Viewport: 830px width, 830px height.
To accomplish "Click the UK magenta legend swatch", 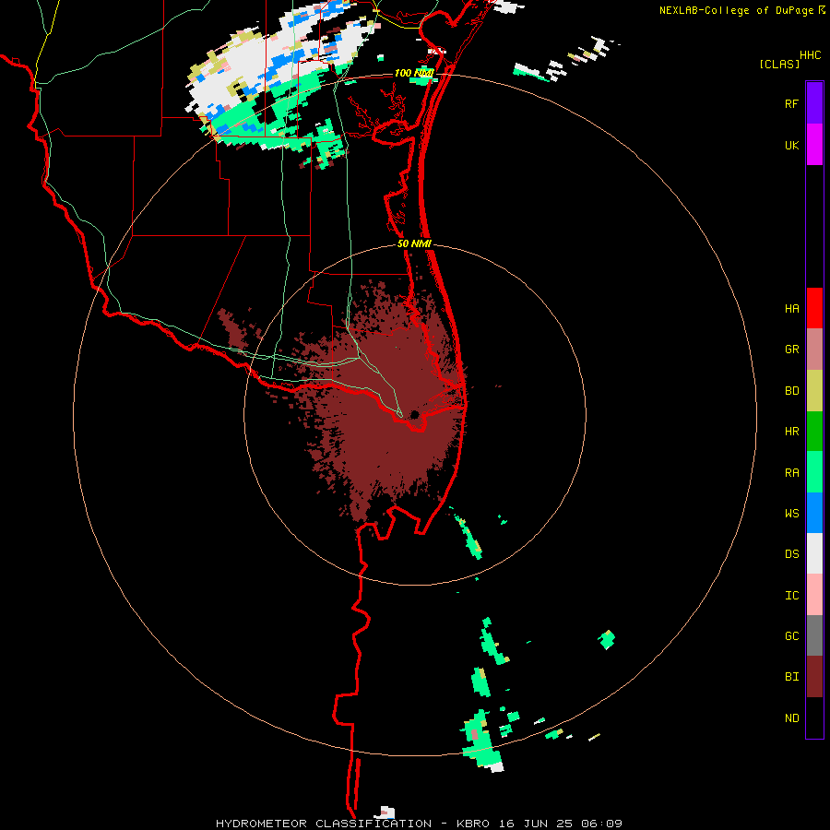I will click(814, 145).
